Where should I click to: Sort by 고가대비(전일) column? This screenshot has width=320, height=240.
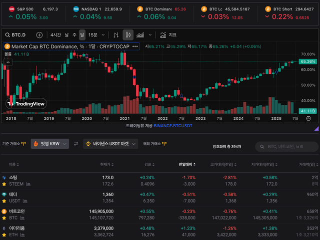[223, 165]
